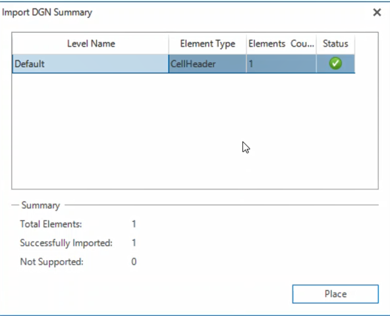Viewport: 390px width, 316px height.
Task: Click the header area right of Status
Action: click(366, 43)
